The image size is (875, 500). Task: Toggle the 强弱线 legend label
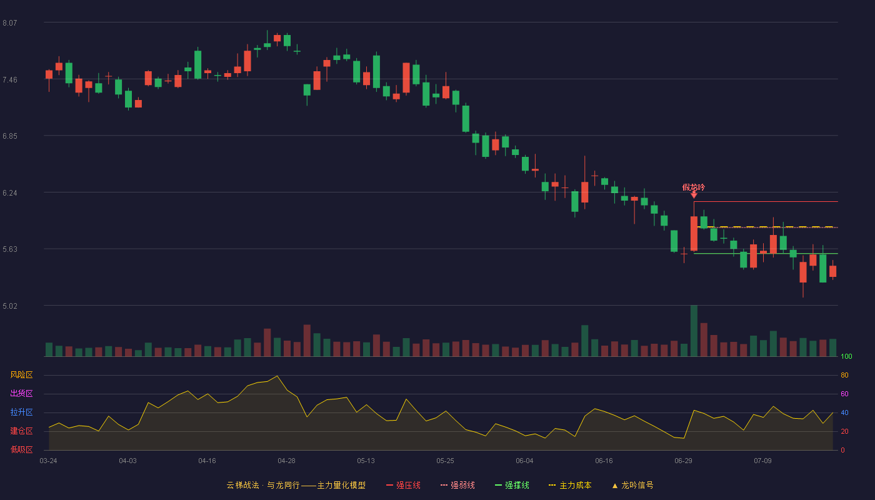tap(463, 485)
